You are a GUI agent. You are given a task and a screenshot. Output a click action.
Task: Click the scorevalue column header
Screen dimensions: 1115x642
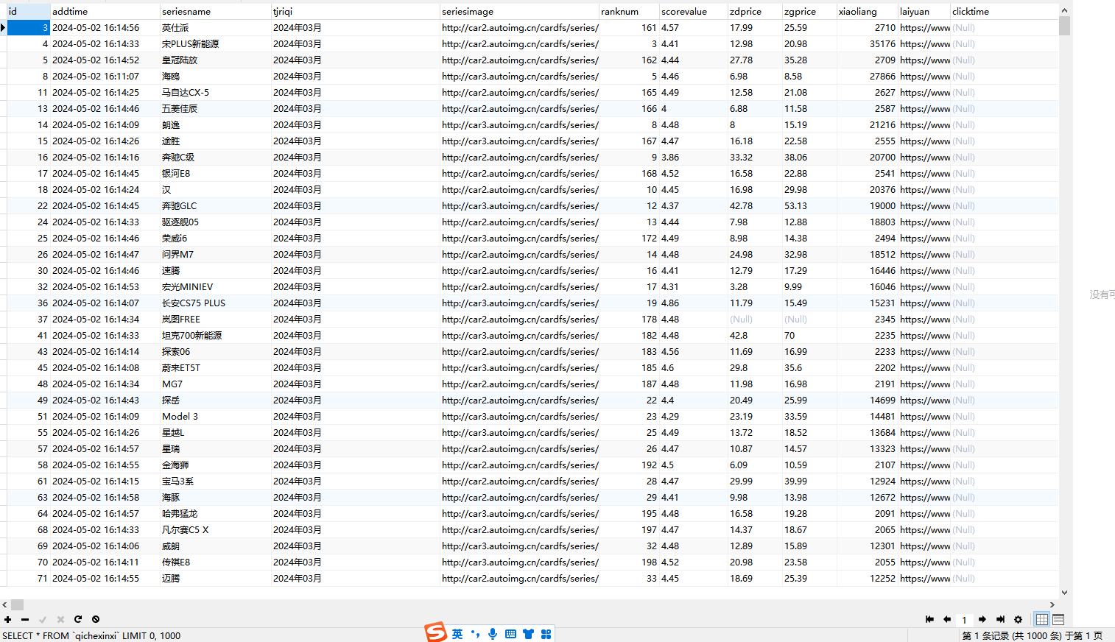coord(693,12)
